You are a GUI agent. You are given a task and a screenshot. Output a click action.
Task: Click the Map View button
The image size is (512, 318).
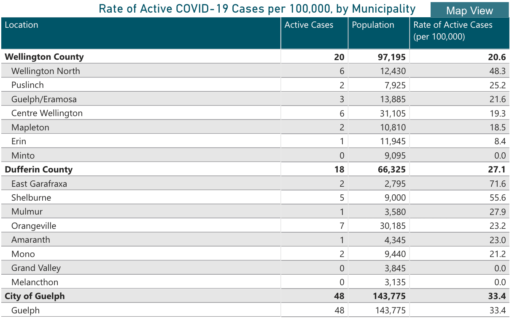pos(469,11)
